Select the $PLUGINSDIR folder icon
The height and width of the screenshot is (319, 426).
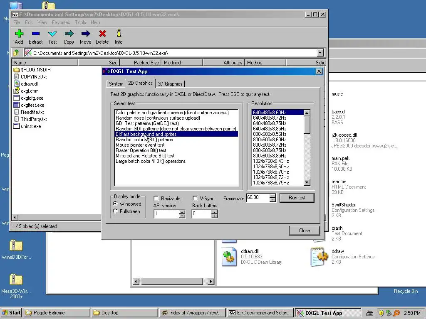17,70
